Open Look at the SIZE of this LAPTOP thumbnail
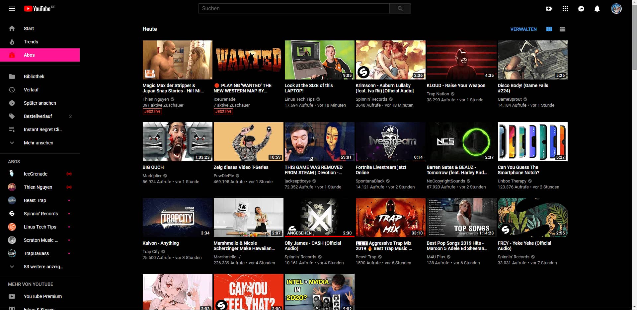This screenshot has height=310, width=637. (x=319, y=60)
